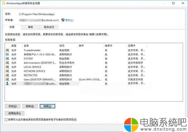The width and height of the screenshot is (188, 132).
Task: Click the 启用继承(I) button
Action: click(14, 113)
